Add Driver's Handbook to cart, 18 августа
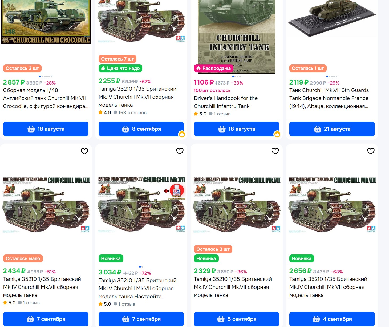This screenshot has width=389, height=327. [x=237, y=129]
